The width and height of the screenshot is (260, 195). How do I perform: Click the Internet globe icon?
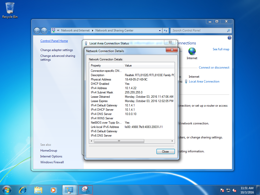(x=192, y=51)
